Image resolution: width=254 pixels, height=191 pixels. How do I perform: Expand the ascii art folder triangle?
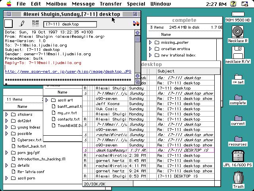tap(47, 100)
